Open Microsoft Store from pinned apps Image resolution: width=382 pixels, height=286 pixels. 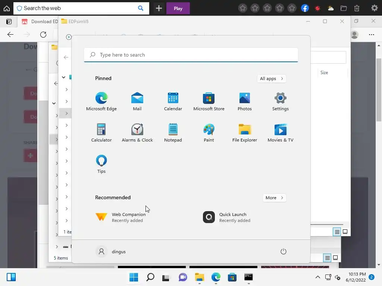[x=209, y=102]
